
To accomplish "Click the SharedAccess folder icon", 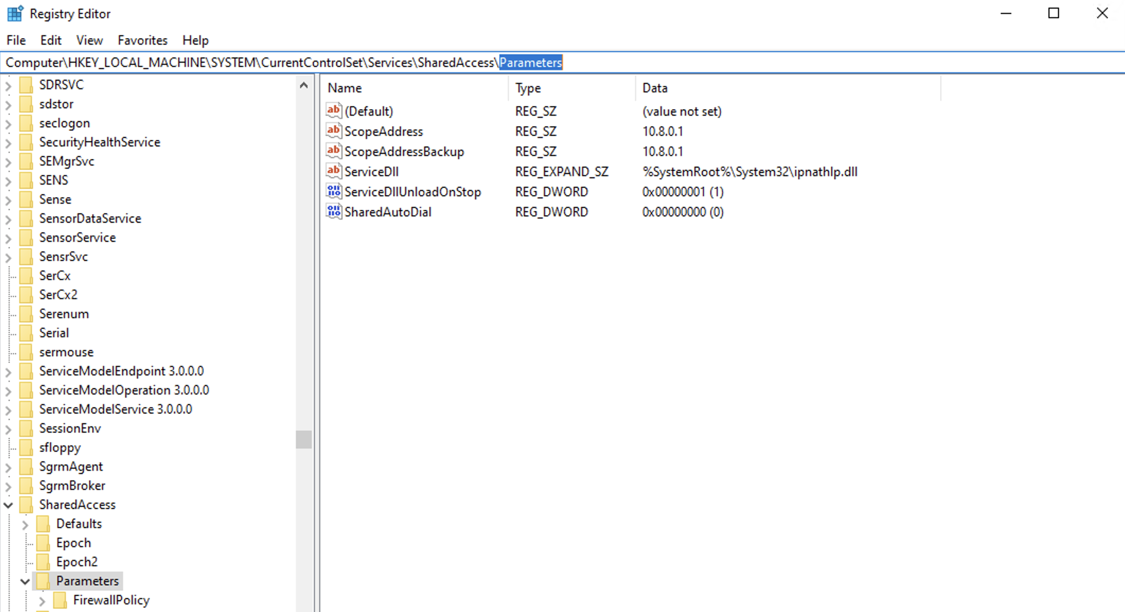I will click(26, 505).
